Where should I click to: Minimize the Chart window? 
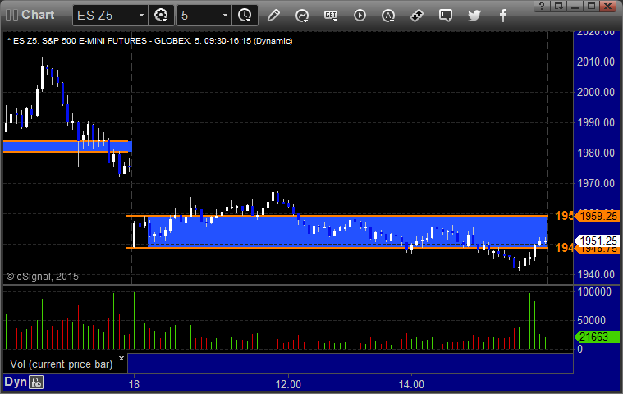[x=575, y=6]
